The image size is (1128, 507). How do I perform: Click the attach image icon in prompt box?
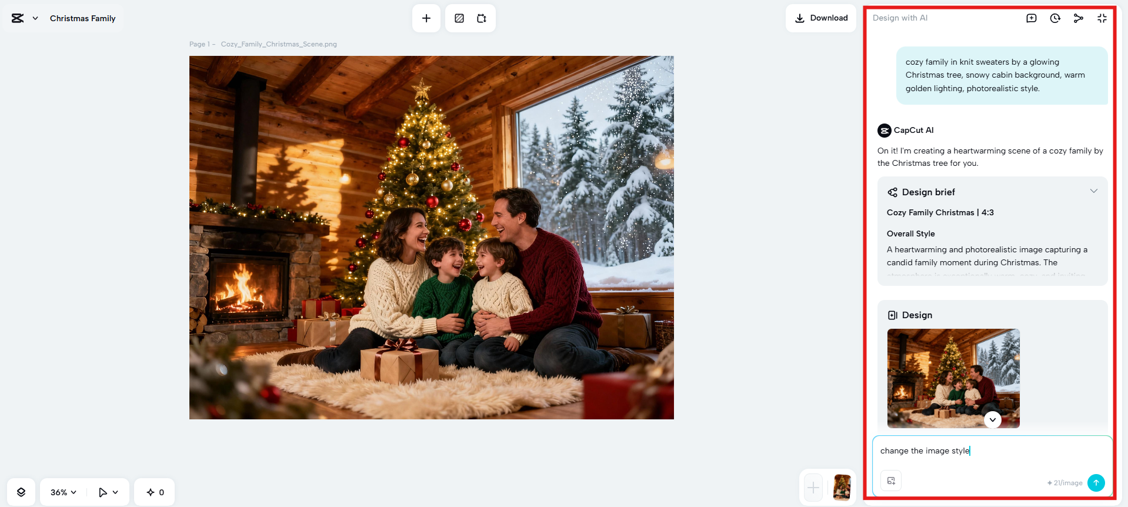click(x=891, y=481)
